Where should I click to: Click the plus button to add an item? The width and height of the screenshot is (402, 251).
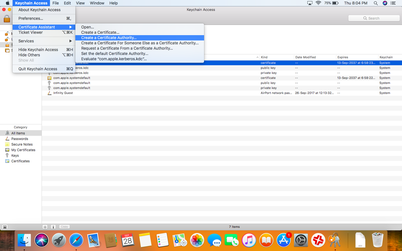pyautogui.click(x=45, y=227)
